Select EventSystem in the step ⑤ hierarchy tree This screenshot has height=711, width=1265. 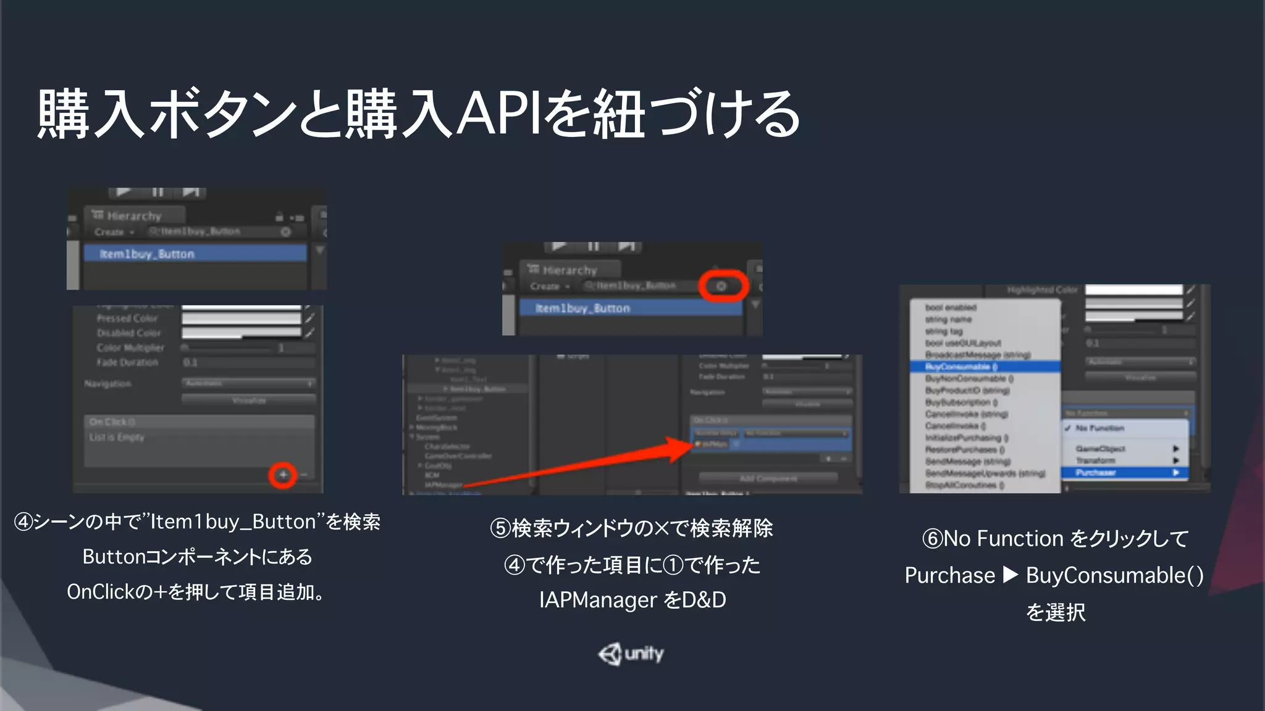coord(436,418)
